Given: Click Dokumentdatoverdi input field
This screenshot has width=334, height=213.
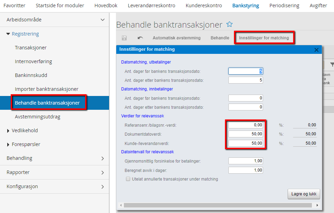Looking at the screenshot, I should [x=246, y=134].
